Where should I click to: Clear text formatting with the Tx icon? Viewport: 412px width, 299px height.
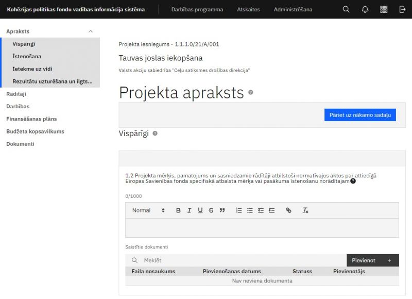(x=305, y=210)
